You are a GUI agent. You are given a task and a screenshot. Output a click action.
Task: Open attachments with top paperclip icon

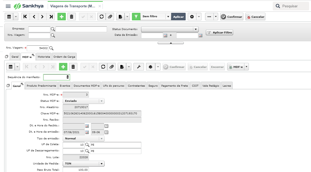pyautogui.click(x=110, y=17)
